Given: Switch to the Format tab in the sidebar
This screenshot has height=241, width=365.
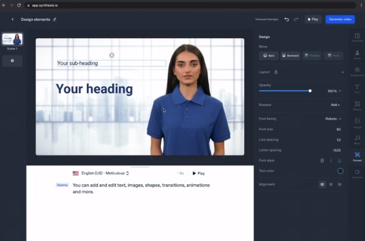Looking at the screenshot, I should click(357, 157).
